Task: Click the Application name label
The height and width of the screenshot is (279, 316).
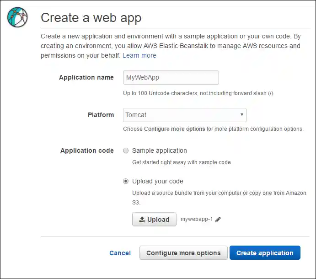Action: [x=86, y=77]
